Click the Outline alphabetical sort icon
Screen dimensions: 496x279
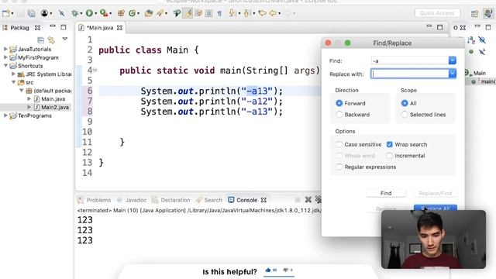point(471,40)
